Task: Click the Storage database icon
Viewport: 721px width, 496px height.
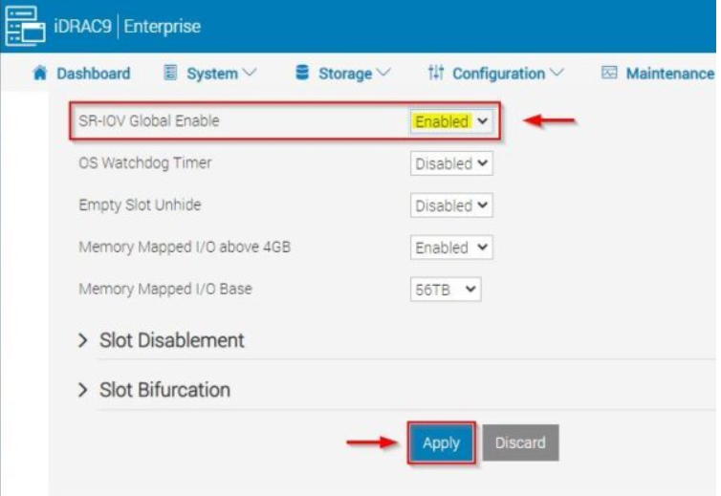Action: coord(302,74)
